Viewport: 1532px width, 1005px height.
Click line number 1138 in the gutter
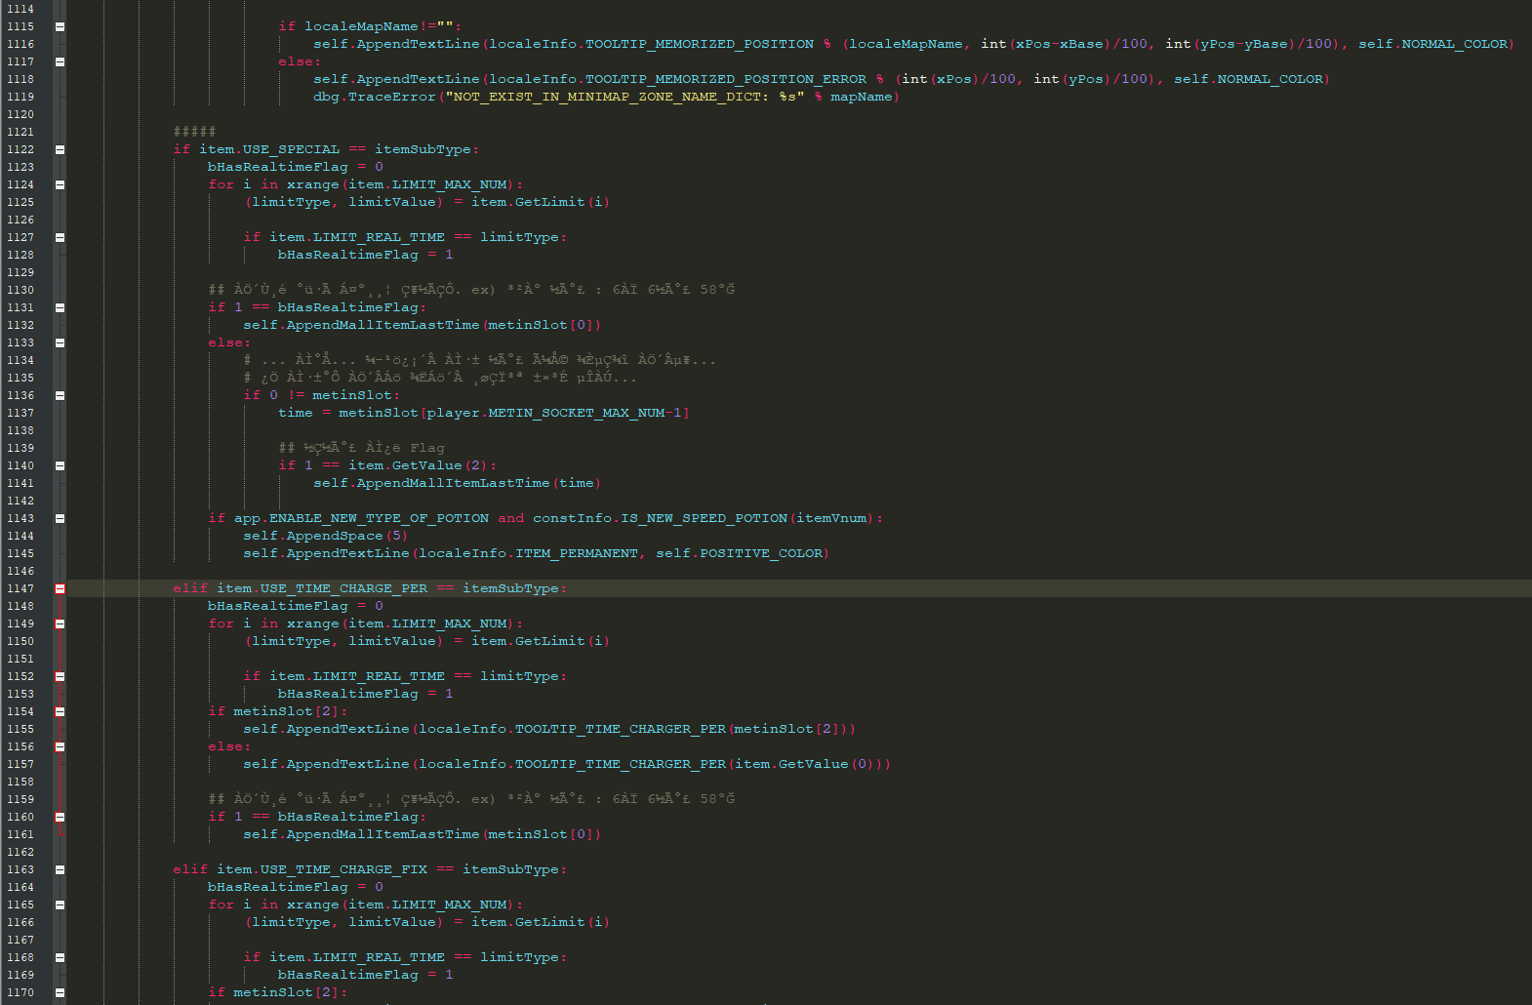coord(20,430)
